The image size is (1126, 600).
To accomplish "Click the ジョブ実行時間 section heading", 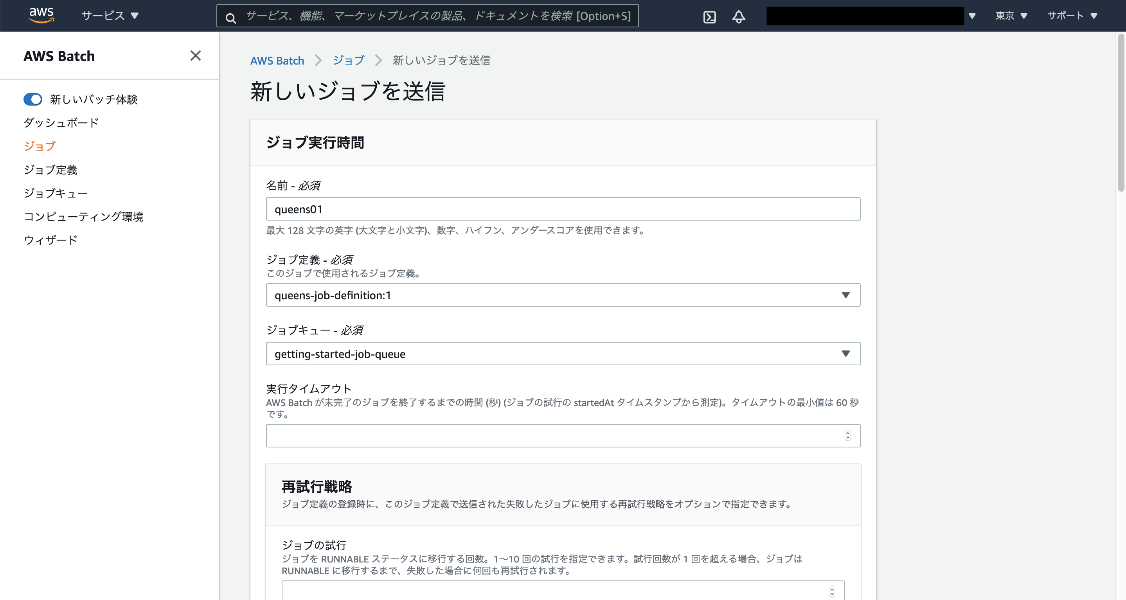I will 315,142.
